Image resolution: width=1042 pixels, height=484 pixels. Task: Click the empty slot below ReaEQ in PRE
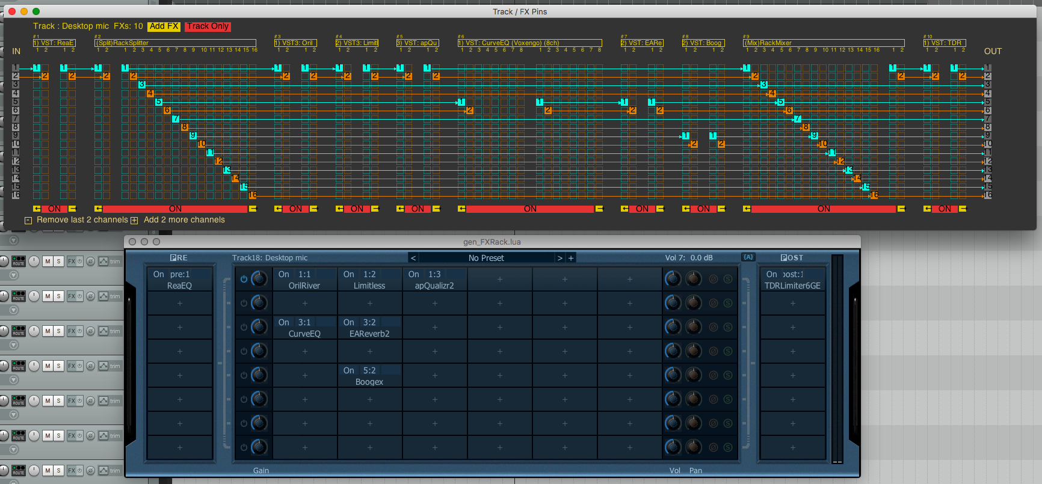click(180, 304)
